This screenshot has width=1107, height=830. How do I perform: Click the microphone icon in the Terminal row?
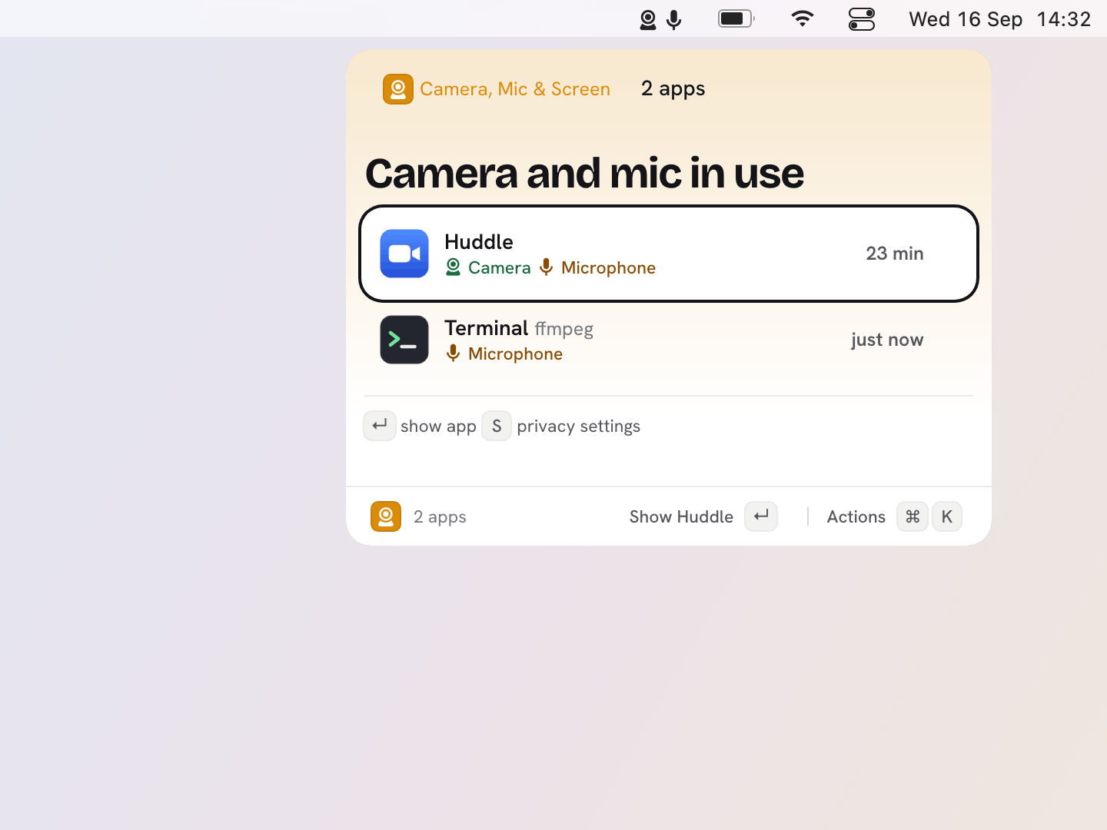point(454,354)
